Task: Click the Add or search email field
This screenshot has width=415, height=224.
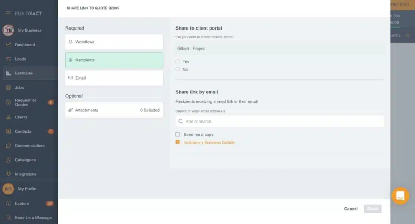Action: (280, 121)
